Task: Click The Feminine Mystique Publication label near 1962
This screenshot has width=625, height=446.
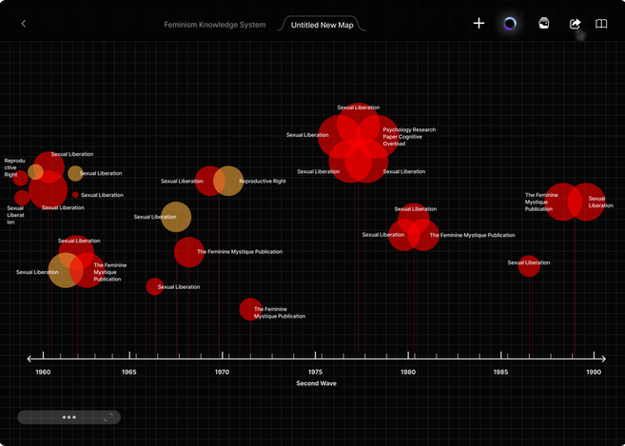Action: tap(110, 272)
